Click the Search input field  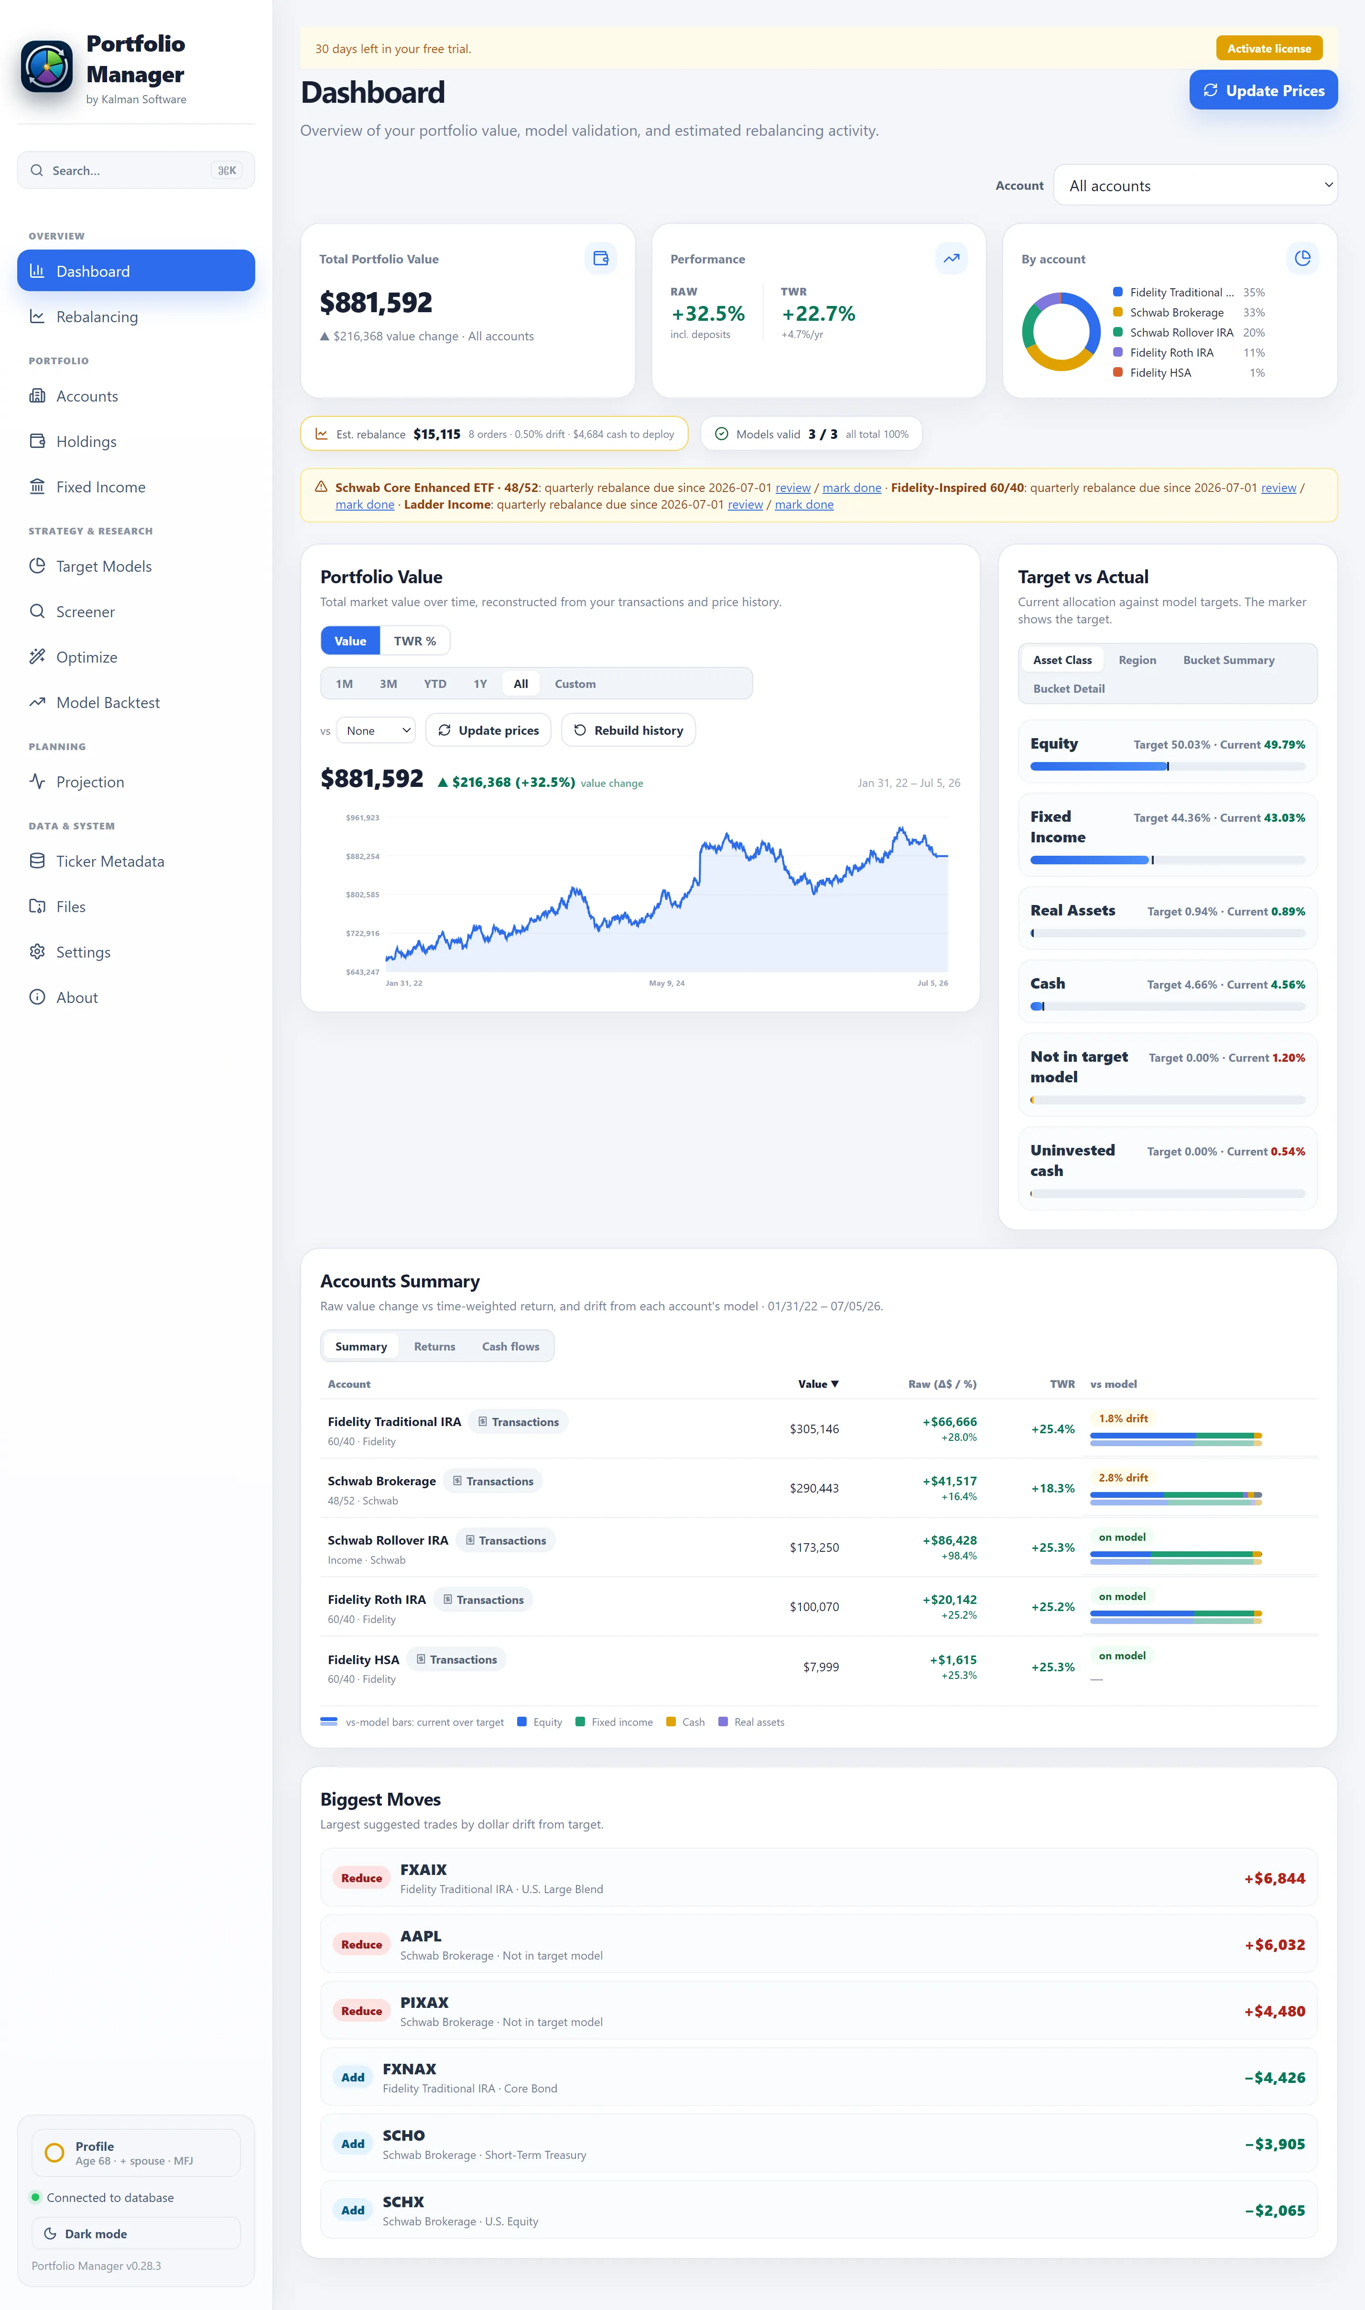pos(136,170)
